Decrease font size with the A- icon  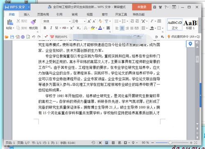(x=94, y=21)
